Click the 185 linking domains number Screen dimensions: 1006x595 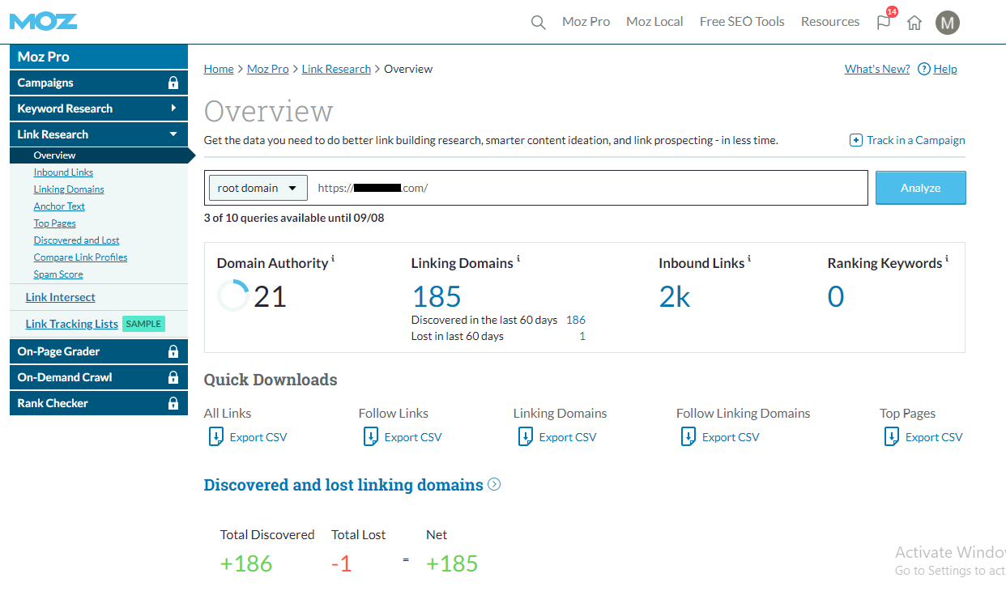[x=437, y=297]
